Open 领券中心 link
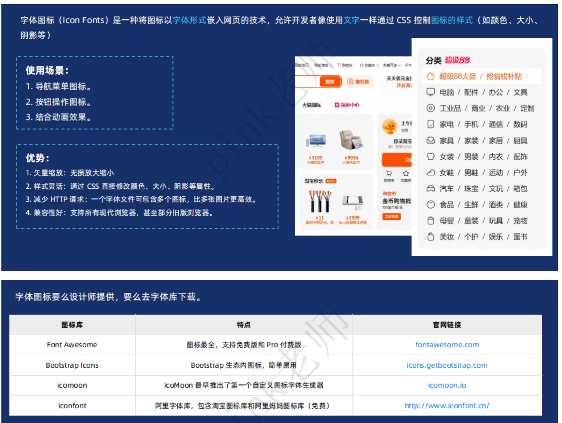The height and width of the screenshot is (423, 562). 350,105
